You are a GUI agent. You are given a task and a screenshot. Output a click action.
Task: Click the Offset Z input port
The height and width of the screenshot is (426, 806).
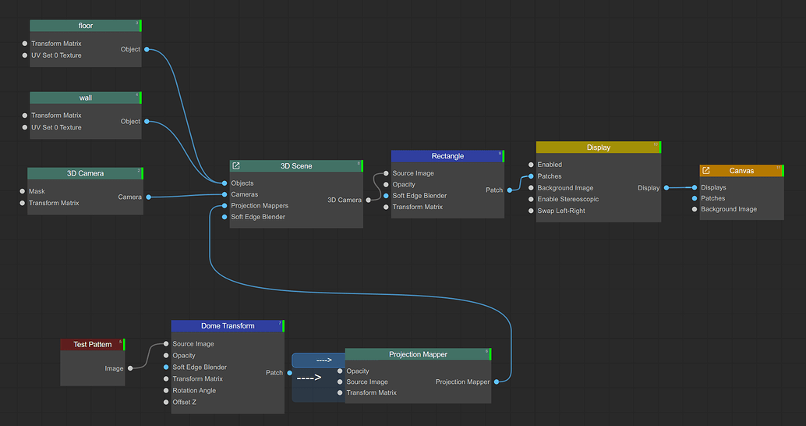tap(166, 403)
